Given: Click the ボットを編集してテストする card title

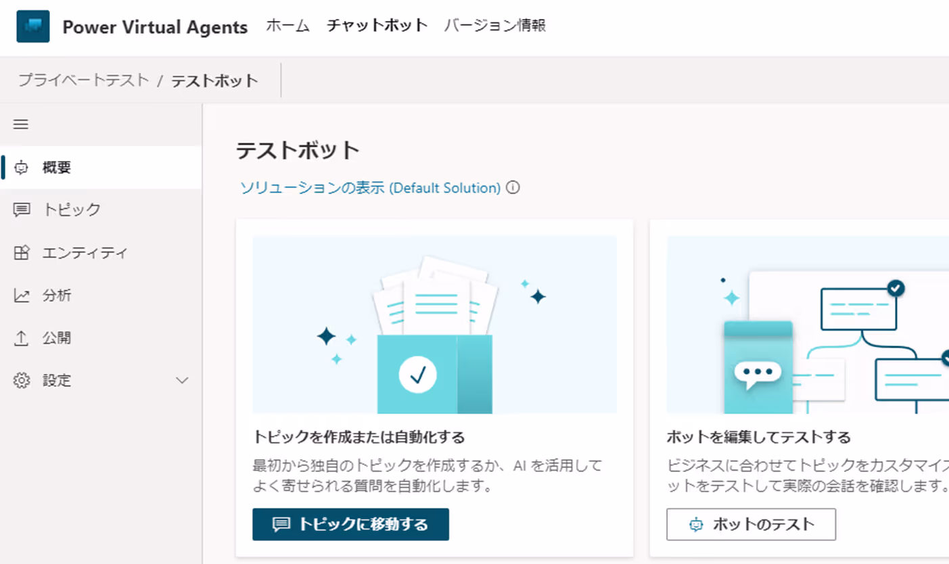Looking at the screenshot, I should [x=758, y=438].
